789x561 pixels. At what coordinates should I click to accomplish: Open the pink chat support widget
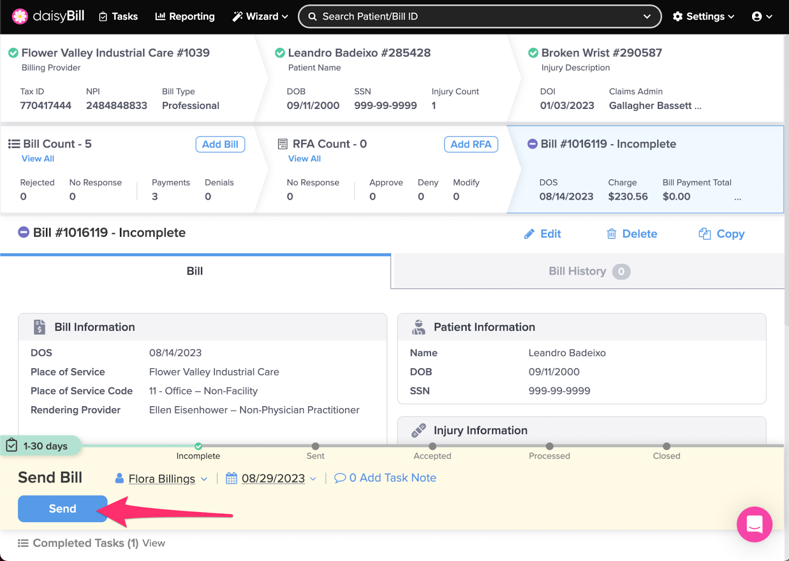click(754, 525)
